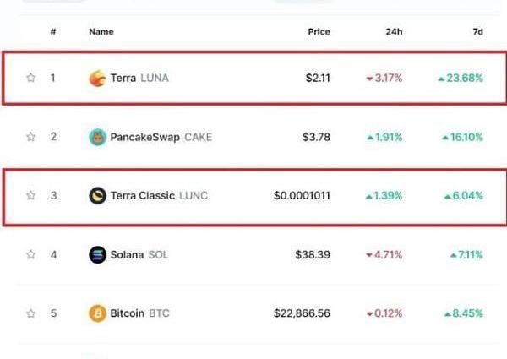Sort coins by Price column header
Screen dimensions: 507x359
pos(319,32)
